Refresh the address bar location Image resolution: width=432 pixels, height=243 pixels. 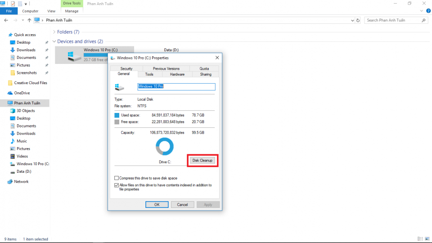point(358,20)
